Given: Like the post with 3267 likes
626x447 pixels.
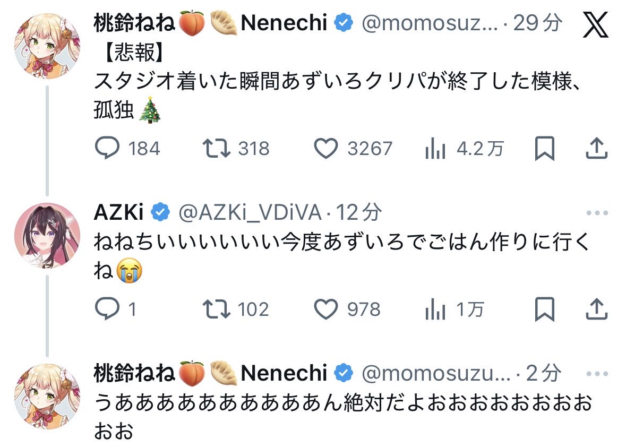Looking at the screenshot, I should pos(325,149).
